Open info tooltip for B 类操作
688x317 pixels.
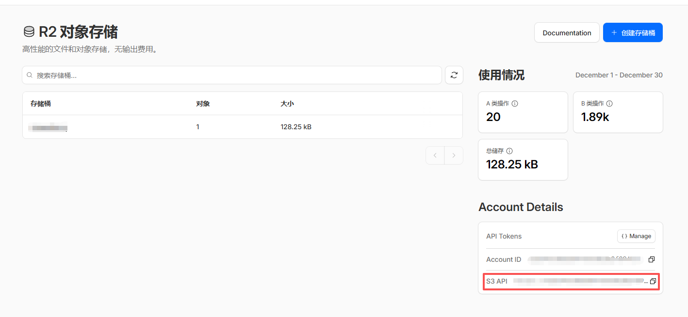609,104
